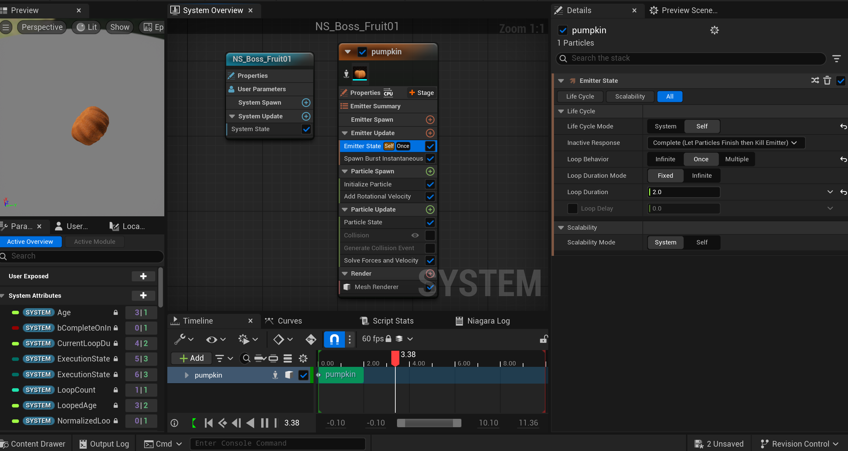This screenshot has height=451, width=848.
Task: Expand the pumpkin track in timeline
Action: (186, 375)
